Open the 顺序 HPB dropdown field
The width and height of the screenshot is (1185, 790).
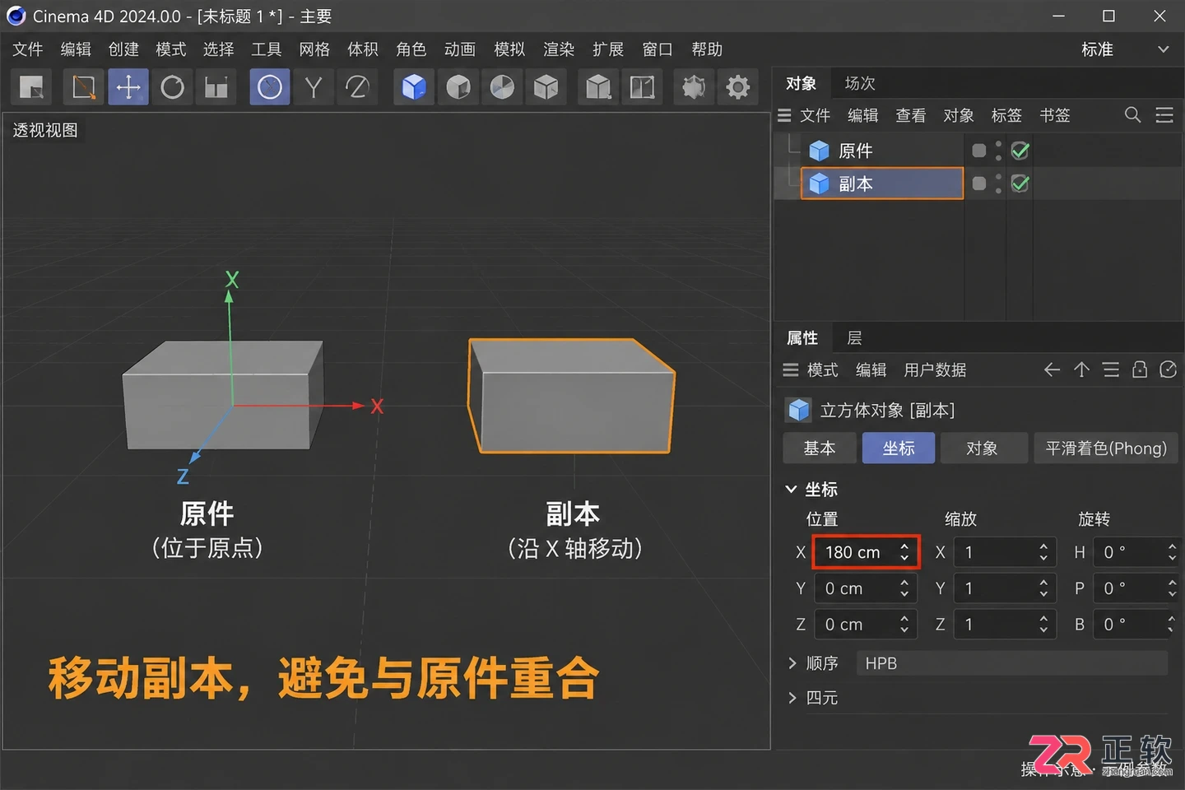pyautogui.click(x=1012, y=663)
